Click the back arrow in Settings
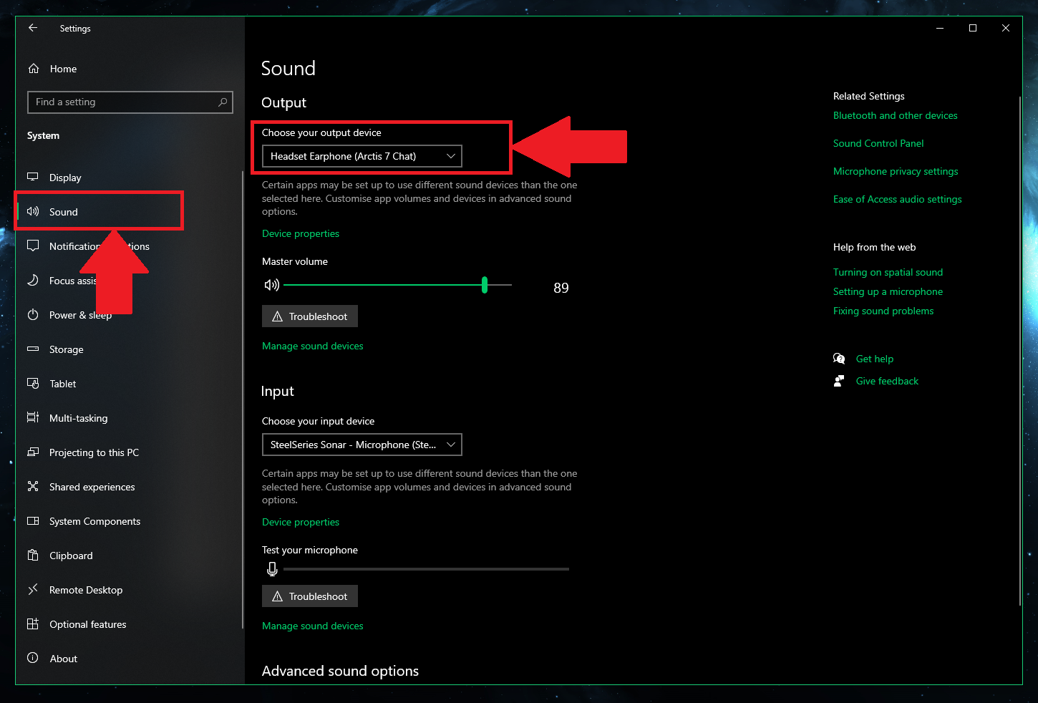 (33, 28)
